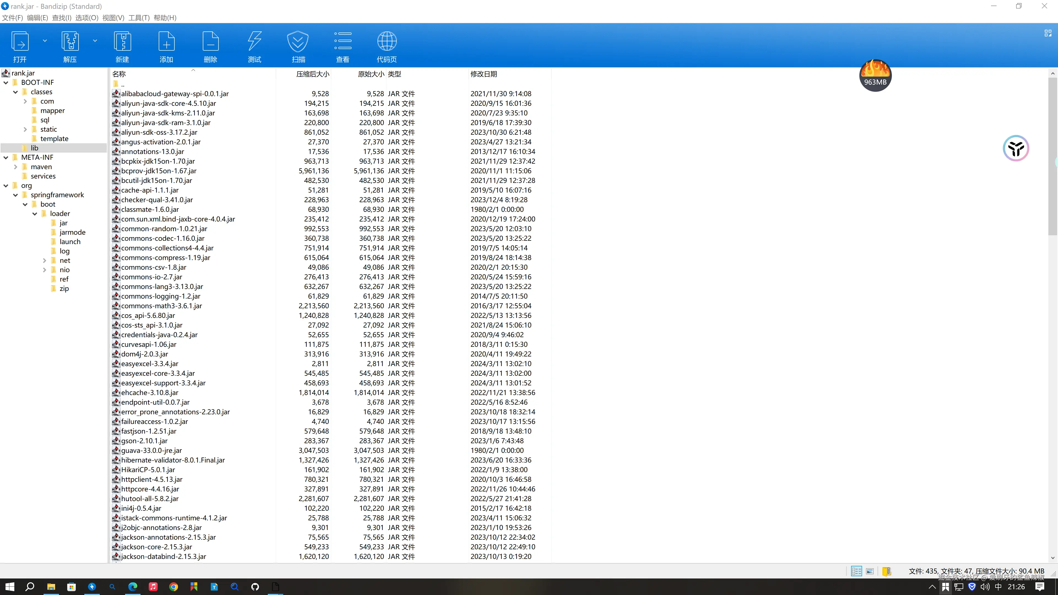Image resolution: width=1058 pixels, height=595 pixels.
Task: Collapse the BOOT-INF tree folder
Action: click(6, 83)
